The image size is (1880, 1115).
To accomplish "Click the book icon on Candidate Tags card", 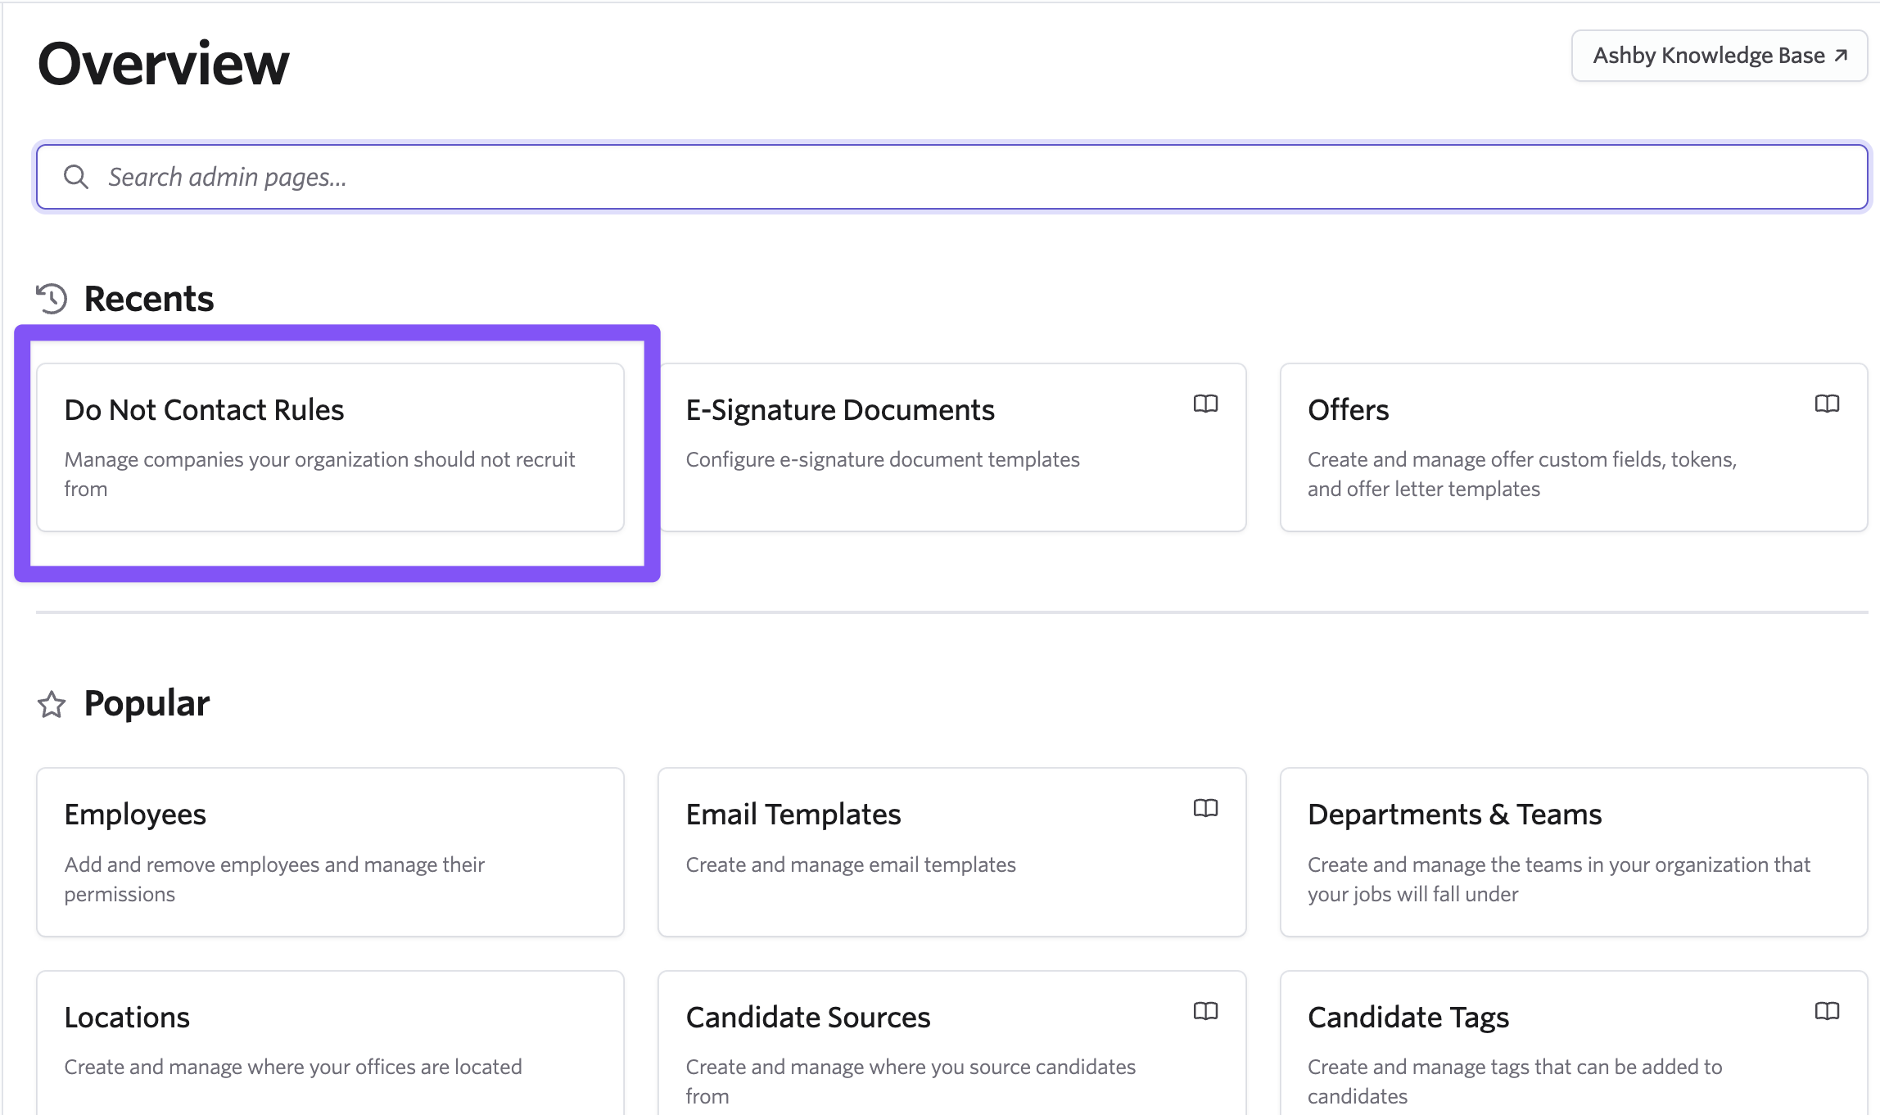I will [1827, 1011].
